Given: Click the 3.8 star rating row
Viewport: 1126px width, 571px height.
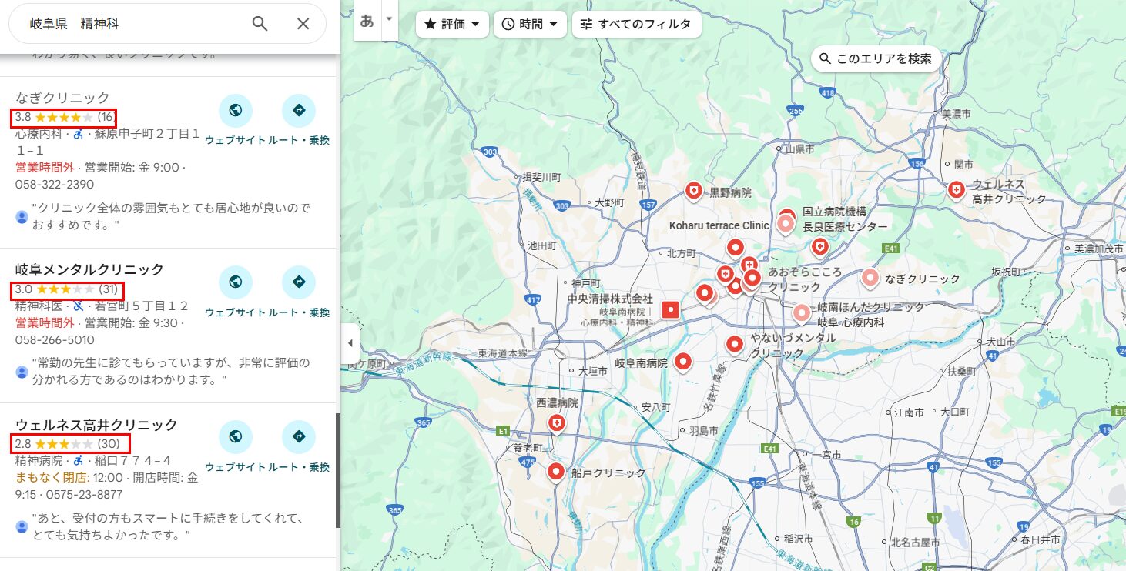Looking at the screenshot, I should click(64, 118).
